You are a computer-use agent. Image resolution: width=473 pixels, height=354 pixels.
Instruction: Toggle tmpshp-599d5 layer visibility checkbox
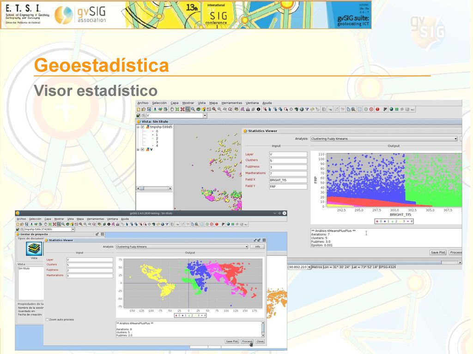point(143,127)
